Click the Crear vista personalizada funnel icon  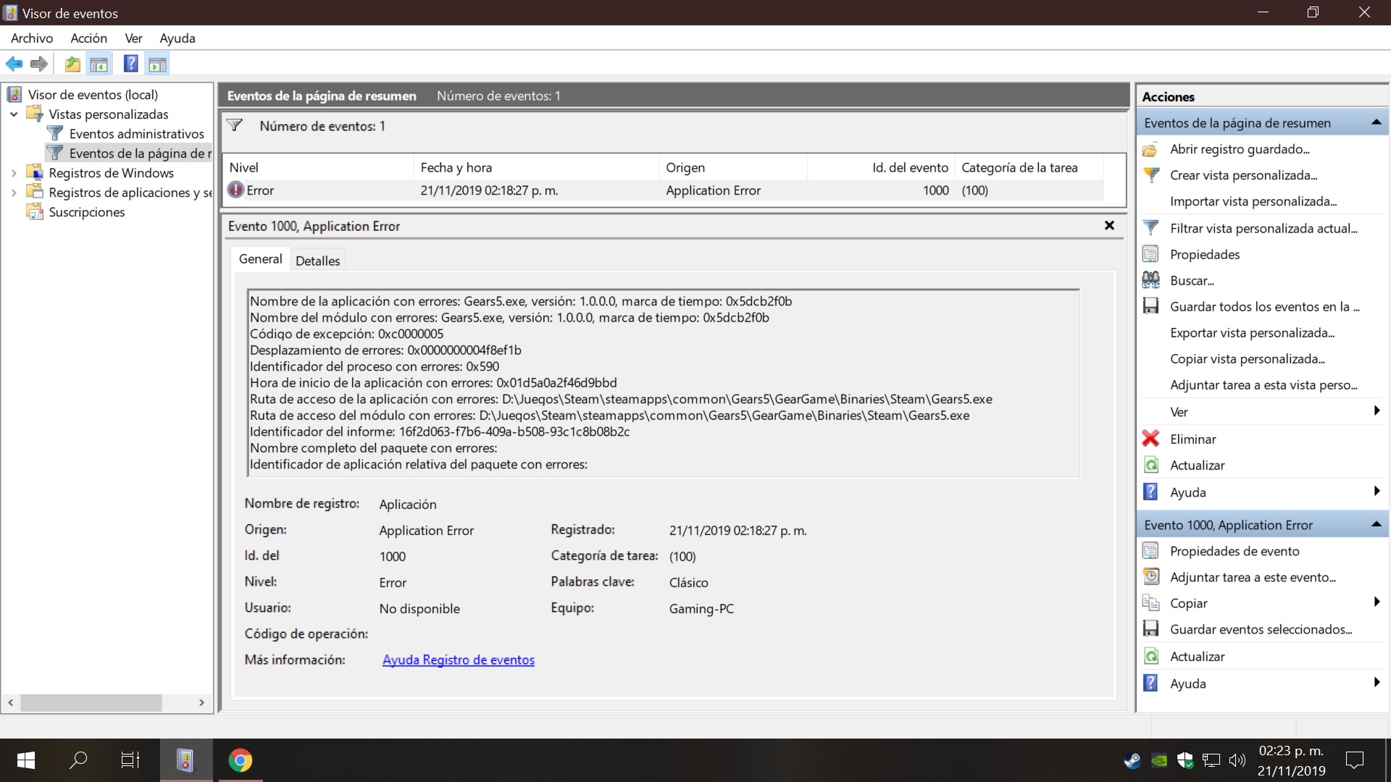point(1150,175)
